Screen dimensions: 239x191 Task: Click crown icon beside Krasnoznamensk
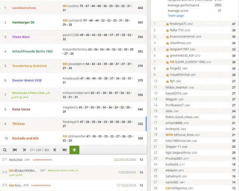pos(167,37)
